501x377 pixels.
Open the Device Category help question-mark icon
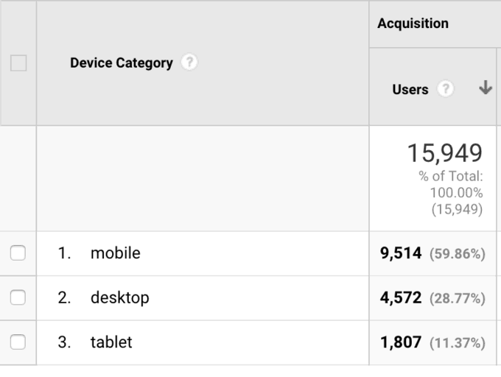point(189,62)
